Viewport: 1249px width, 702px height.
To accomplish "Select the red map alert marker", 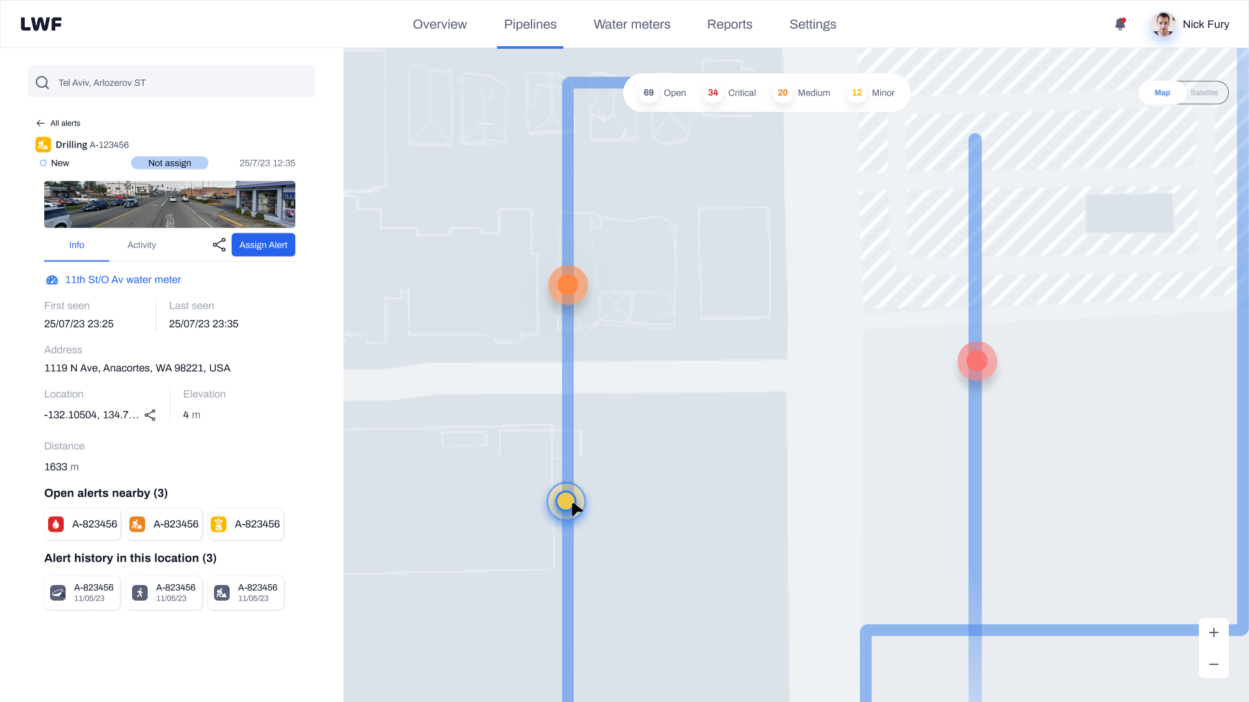I will (x=977, y=361).
